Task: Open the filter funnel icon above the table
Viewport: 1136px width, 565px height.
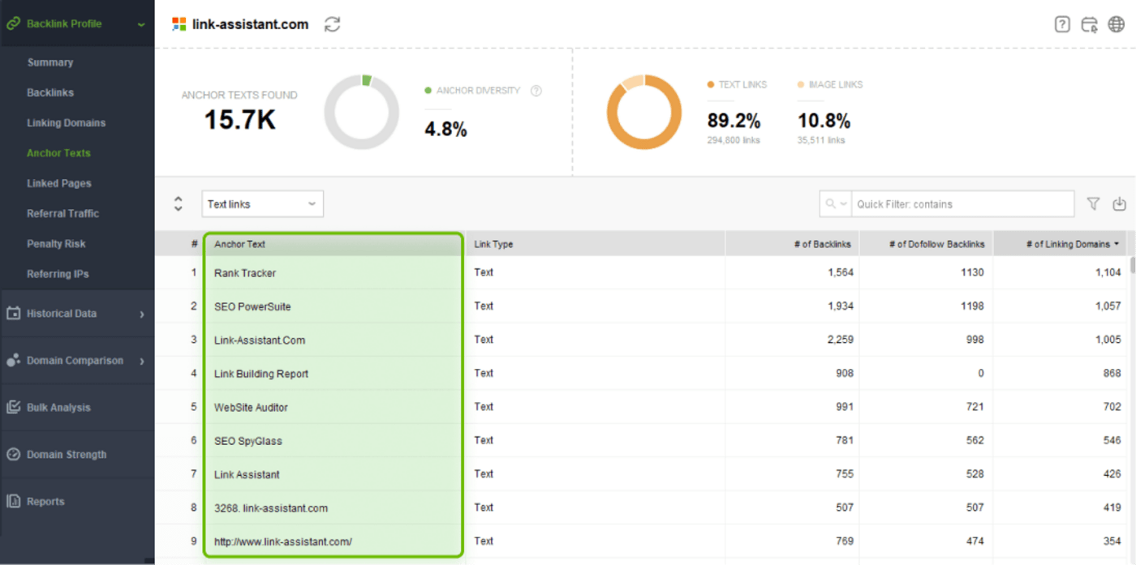Action: coord(1093,203)
